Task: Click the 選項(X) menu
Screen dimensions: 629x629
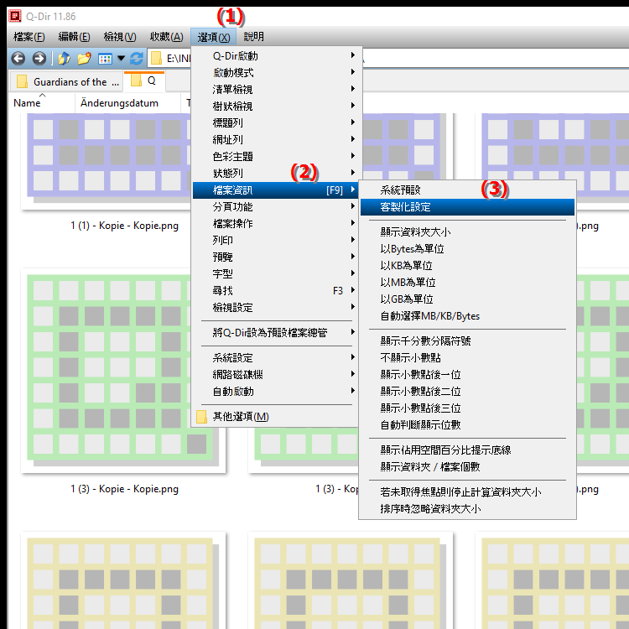Action: tap(214, 37)
